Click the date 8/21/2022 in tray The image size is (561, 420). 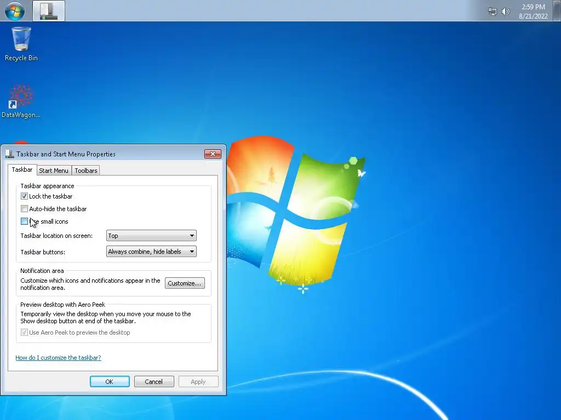533,16
